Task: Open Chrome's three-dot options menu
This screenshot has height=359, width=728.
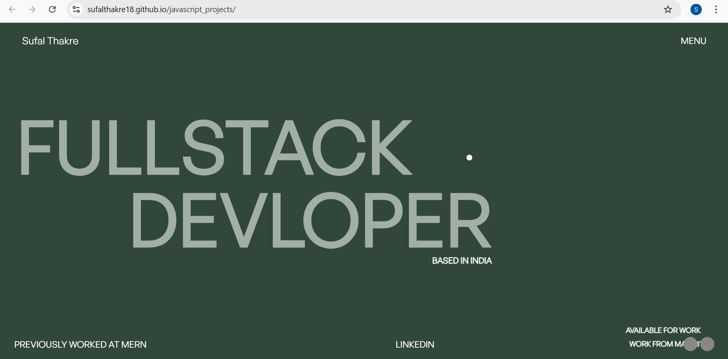Action: click(x=716, y=9)
